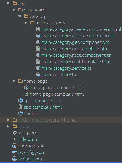This screenshot has height=163, width=122.
Task: Click HTML icon of main-category.create.component.html
Action: (x=38, y=29)
